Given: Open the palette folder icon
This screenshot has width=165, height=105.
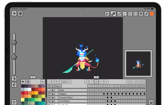Looking at the screenshot, I should pos(23,82).
